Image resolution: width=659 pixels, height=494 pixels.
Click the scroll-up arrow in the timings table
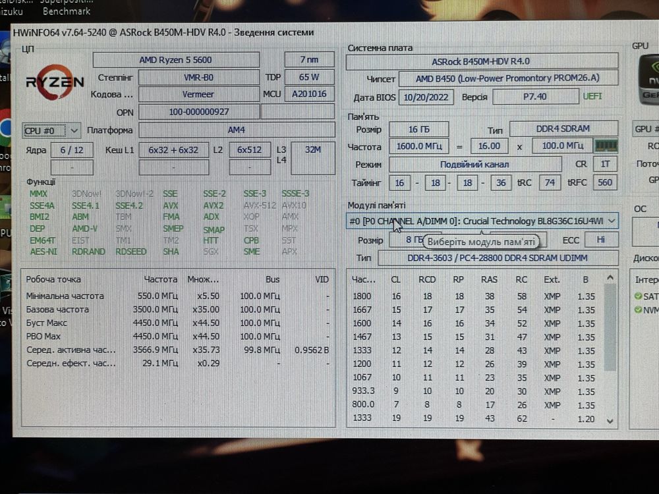(610, 278)
